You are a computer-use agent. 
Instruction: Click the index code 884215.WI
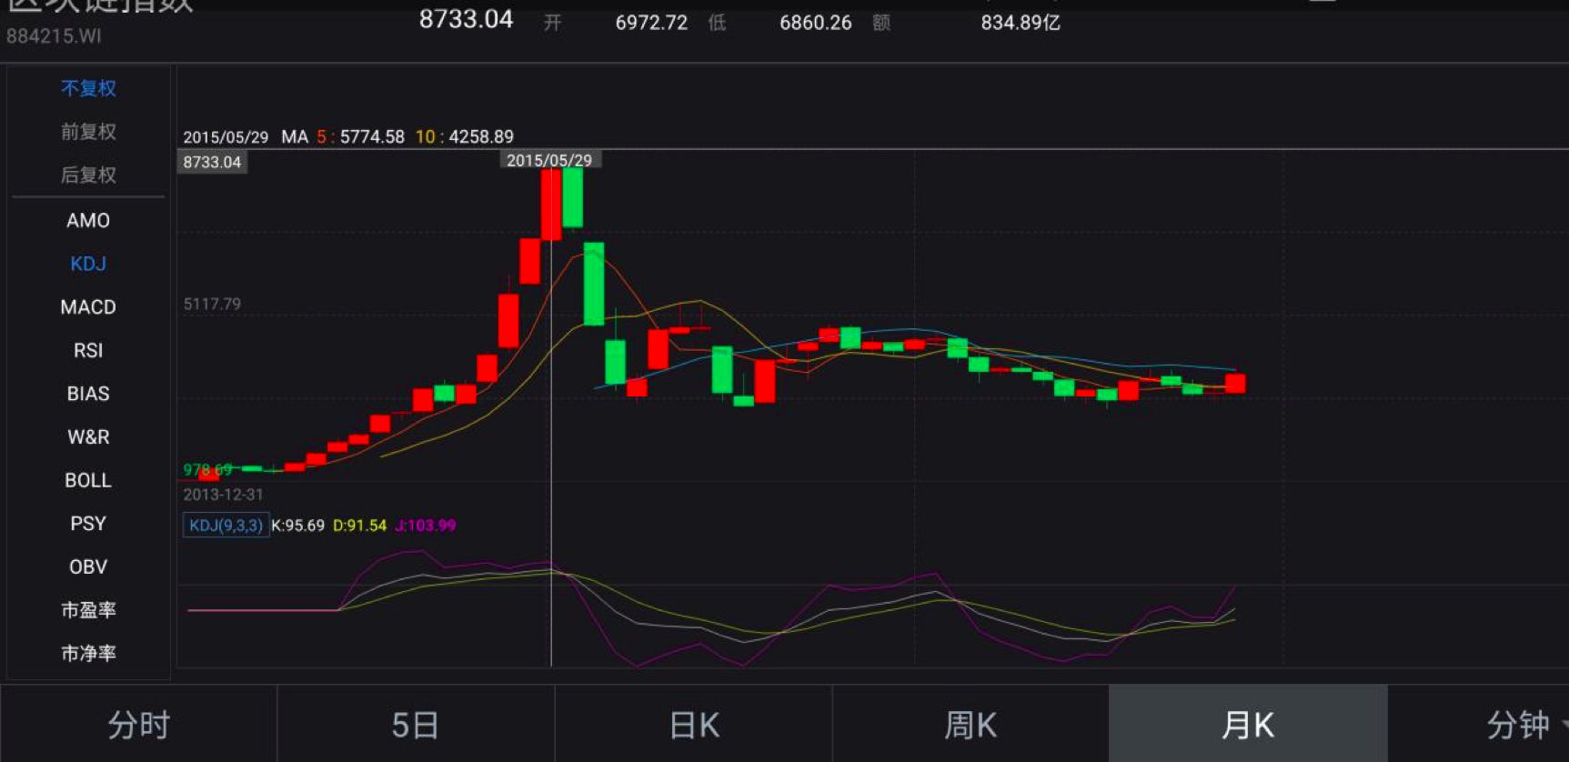(54, 36)
